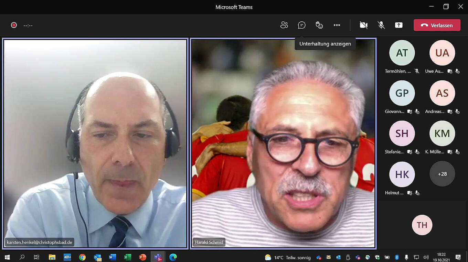Open the Windows notification center

point(458,257)
